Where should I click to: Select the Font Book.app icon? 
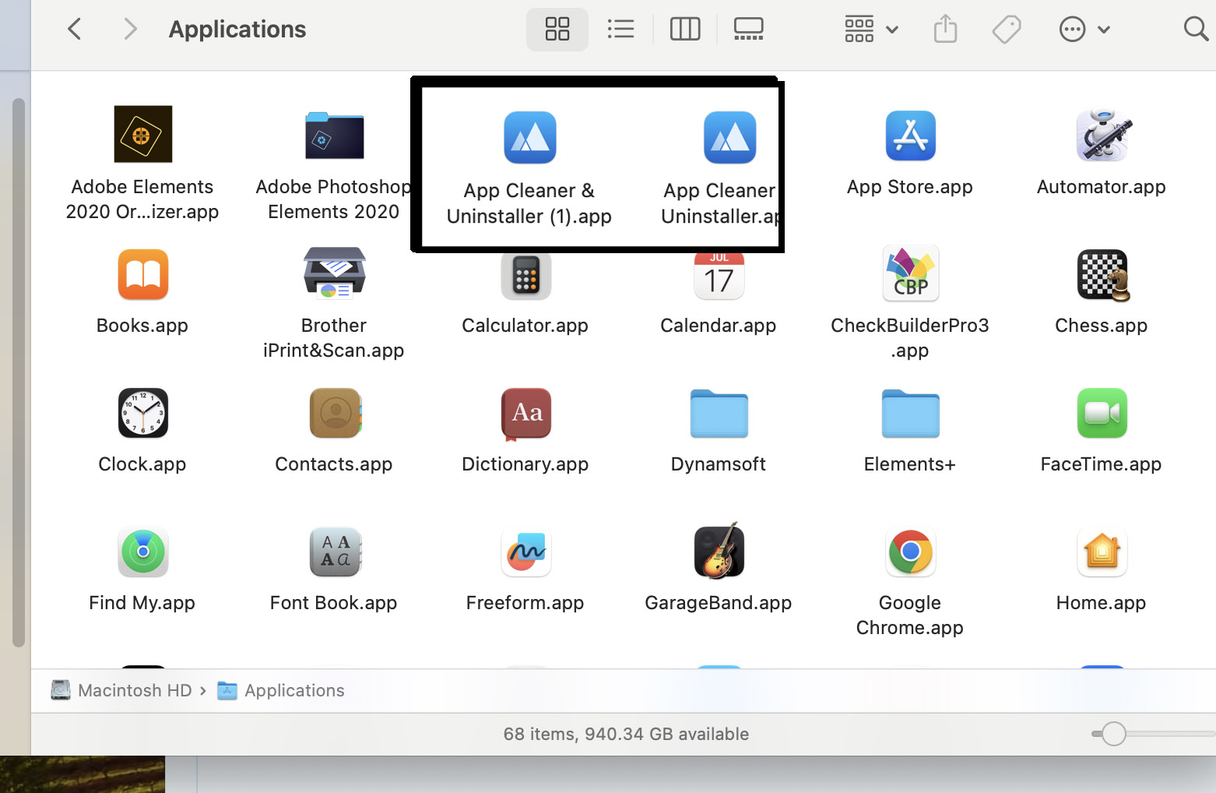pos(336,552)
